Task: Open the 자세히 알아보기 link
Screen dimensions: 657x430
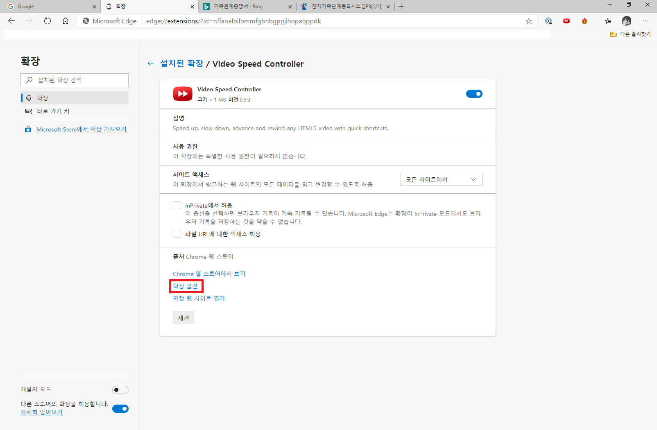Action: pos(41,412)
